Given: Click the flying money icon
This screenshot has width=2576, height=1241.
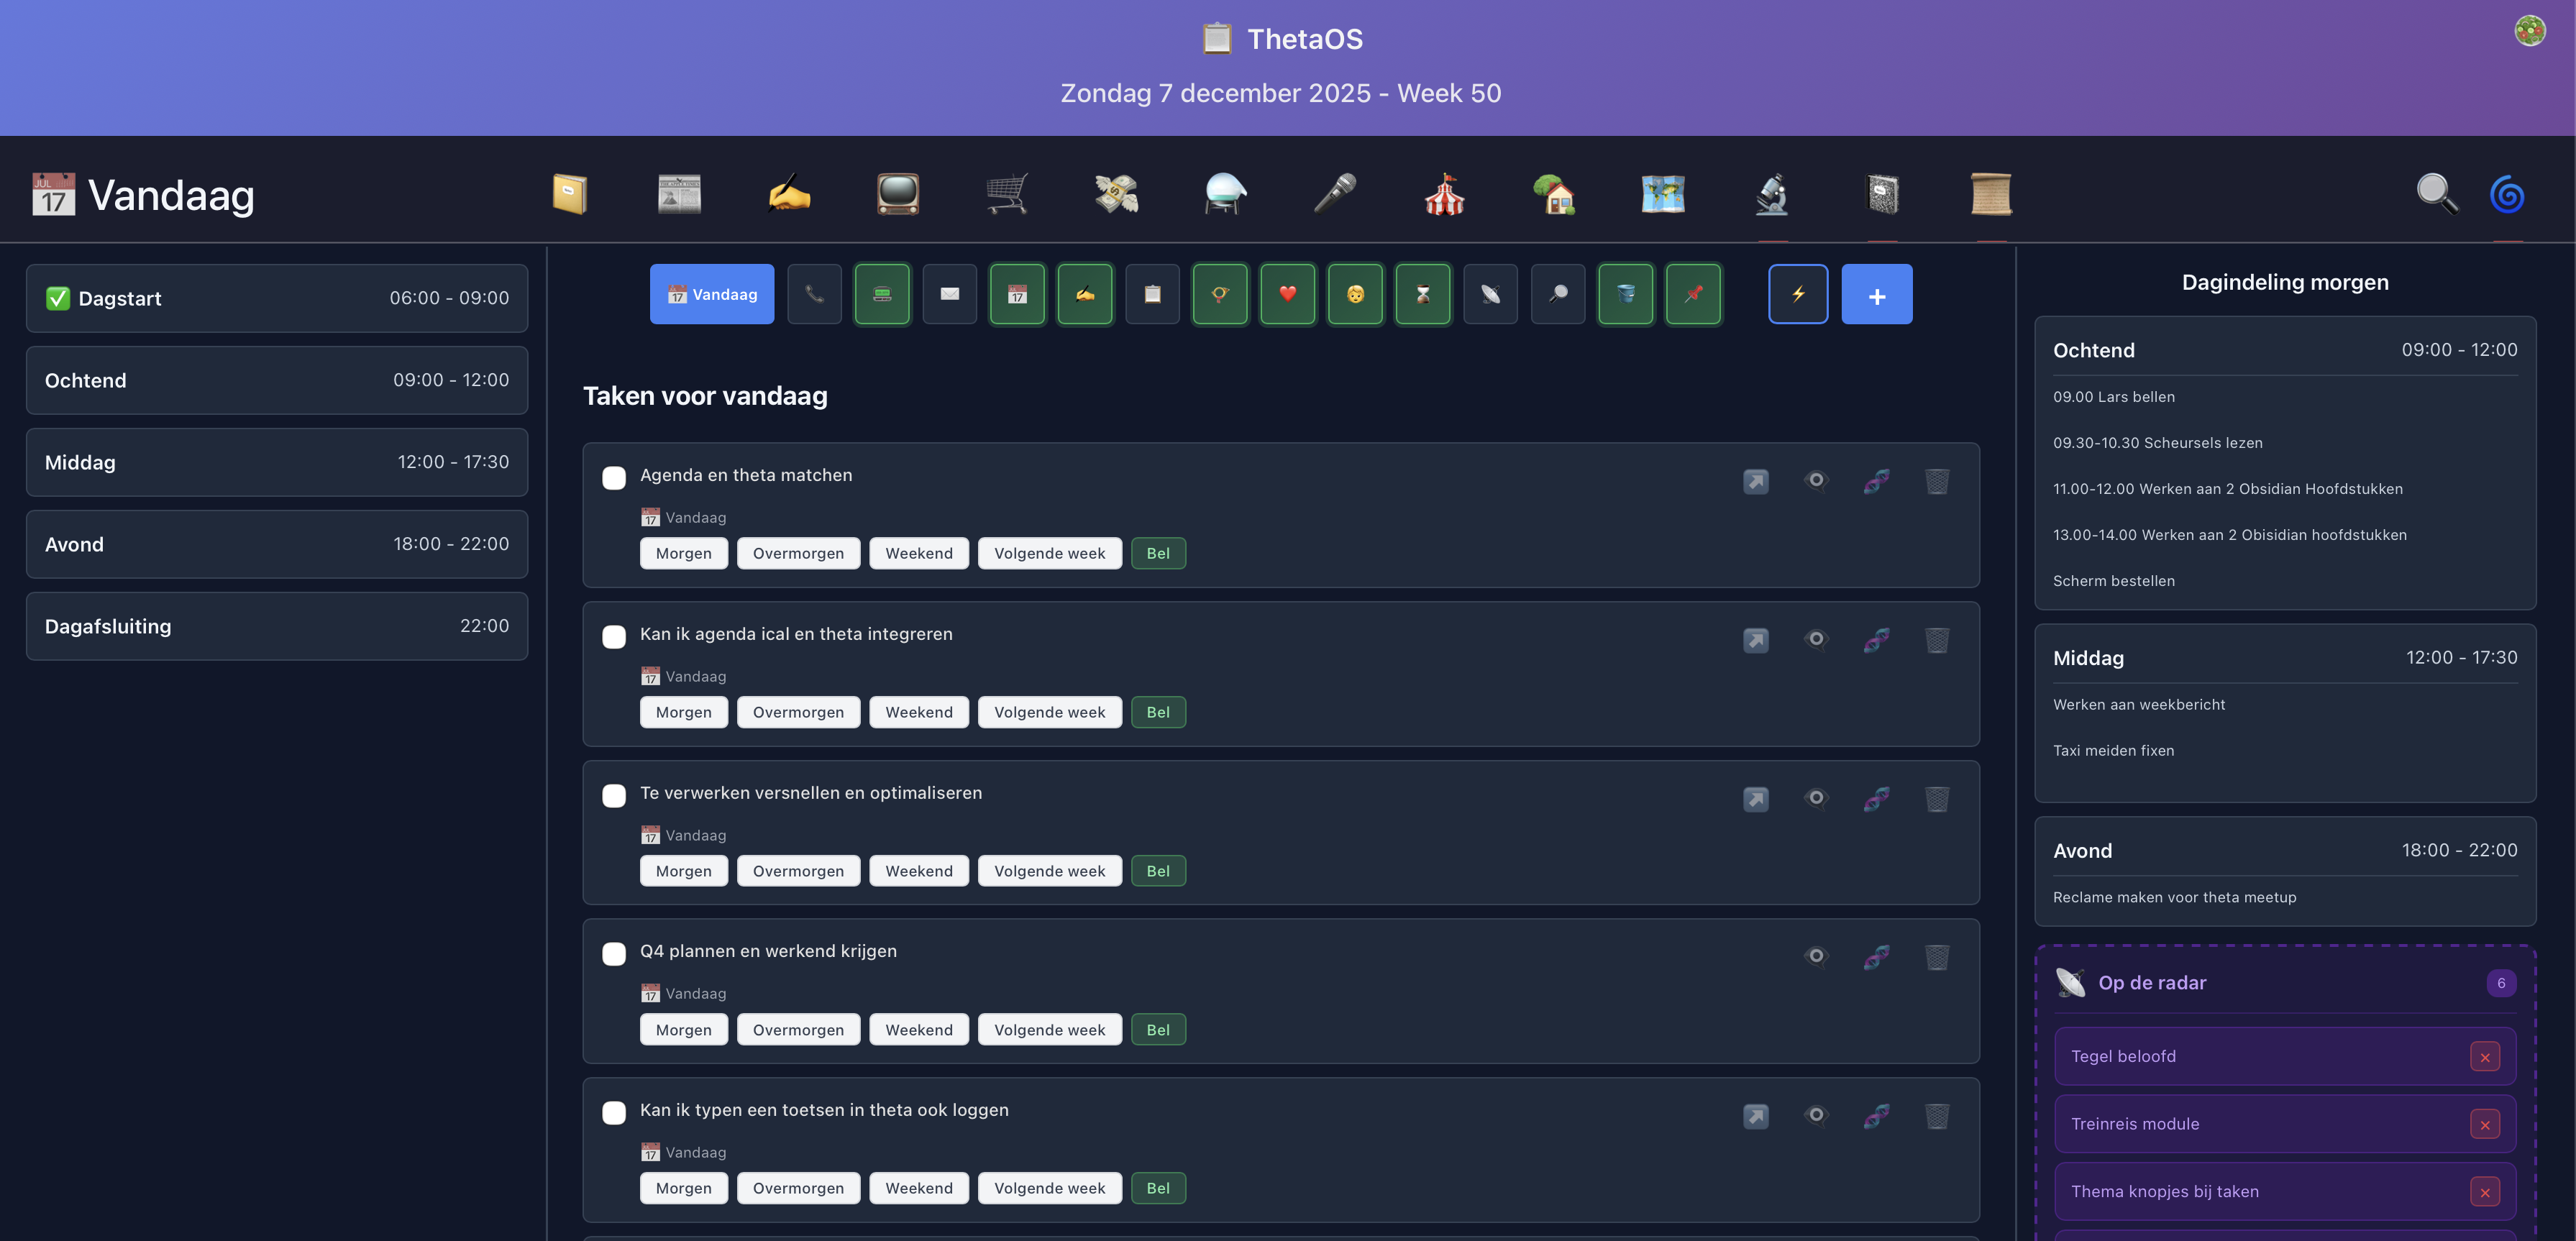Looking at the screenshot, I should click(x=1116, y=194).
